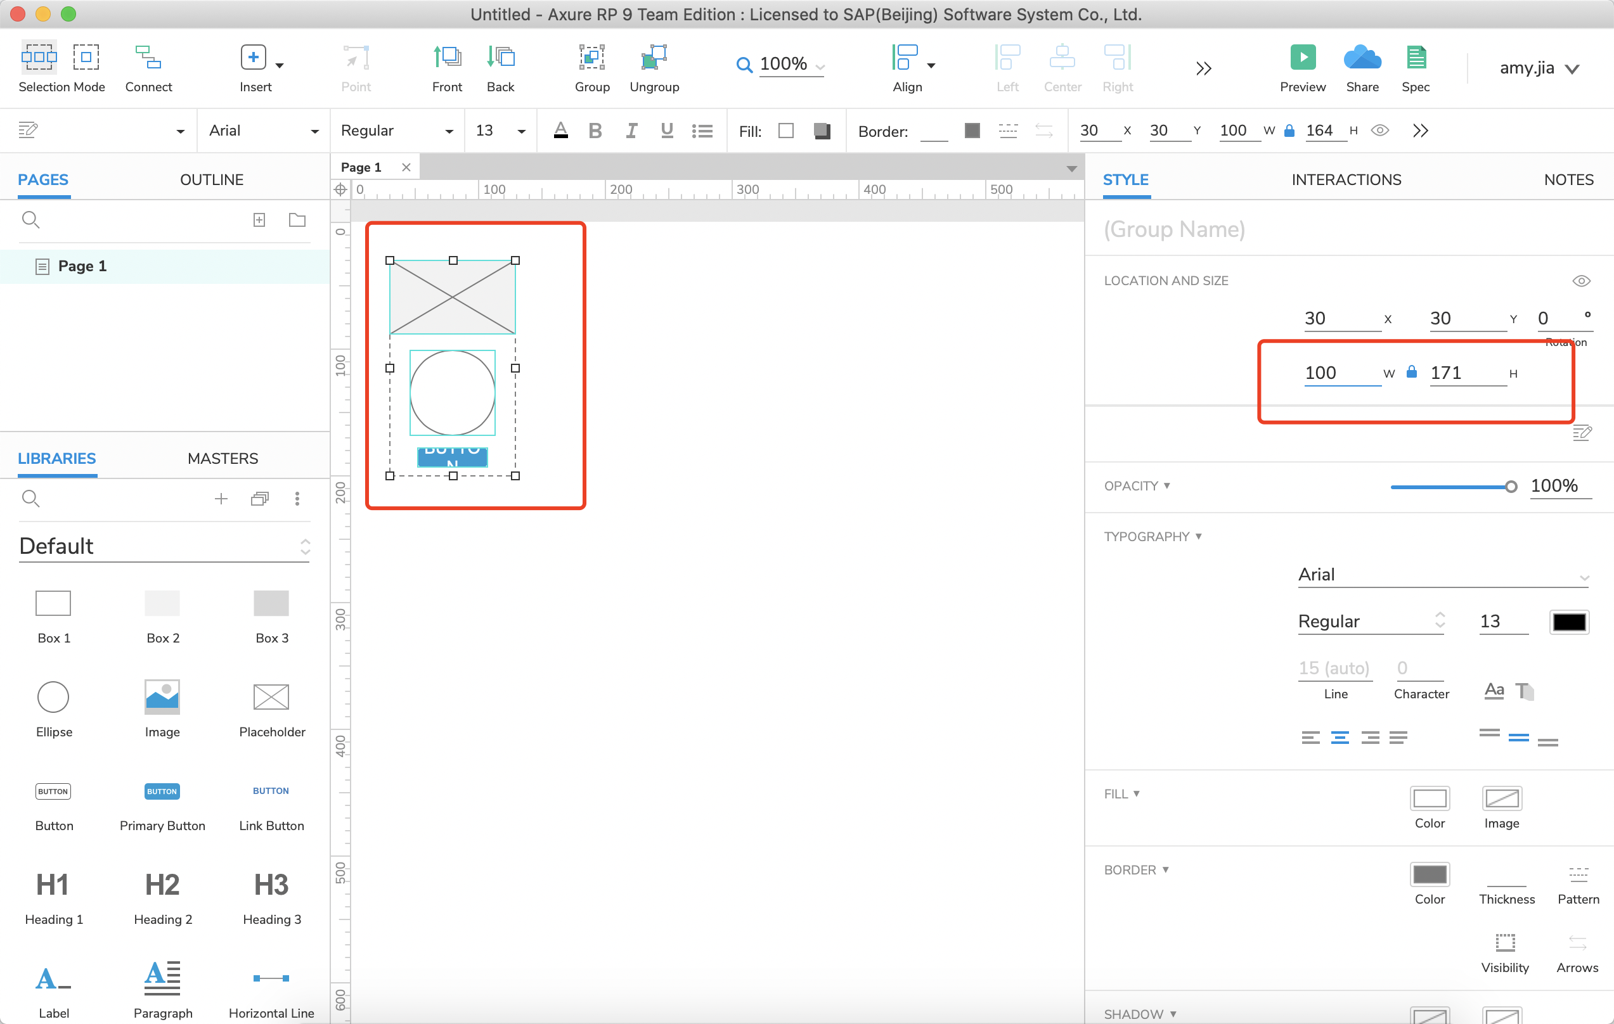The height and width of the screenshot is (1024, 1614).
Task: Open the amy.jia account menu
Action: (x=1539, y=68)
